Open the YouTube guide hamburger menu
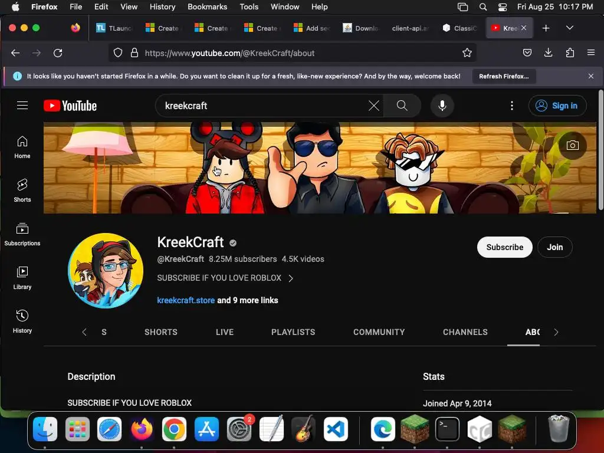 coord(22,106)
